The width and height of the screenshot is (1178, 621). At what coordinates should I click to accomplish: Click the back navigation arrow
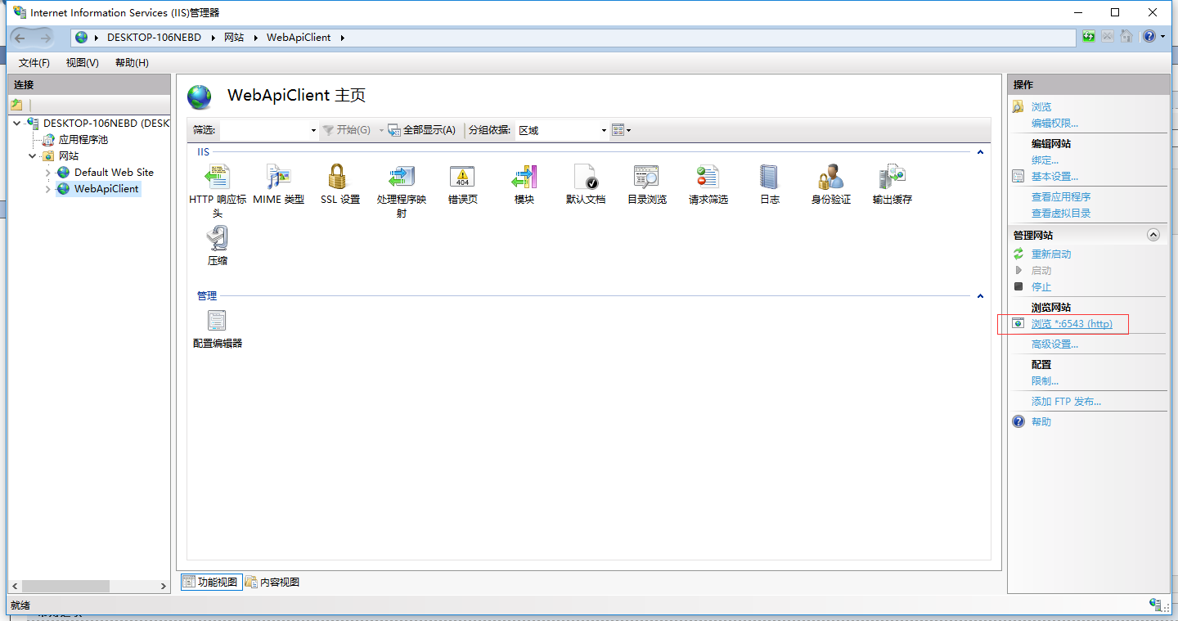click(x=20, y=37)
